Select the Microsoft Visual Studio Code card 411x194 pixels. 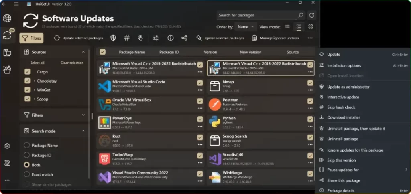click(x=151, y=86)
